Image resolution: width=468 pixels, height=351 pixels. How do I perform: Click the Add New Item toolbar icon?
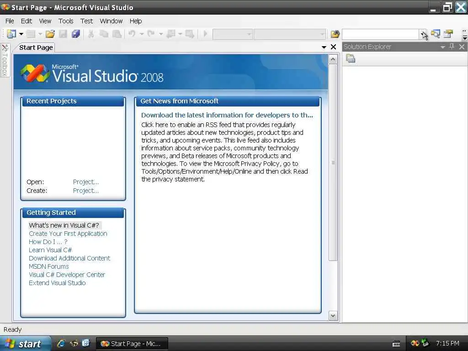[x=31, y=34]
